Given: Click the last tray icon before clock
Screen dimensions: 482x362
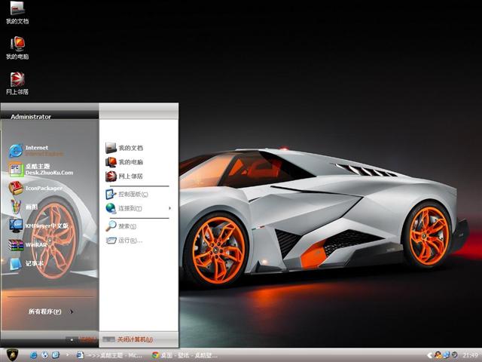Looking at the screenshot, I should point(455,355).
